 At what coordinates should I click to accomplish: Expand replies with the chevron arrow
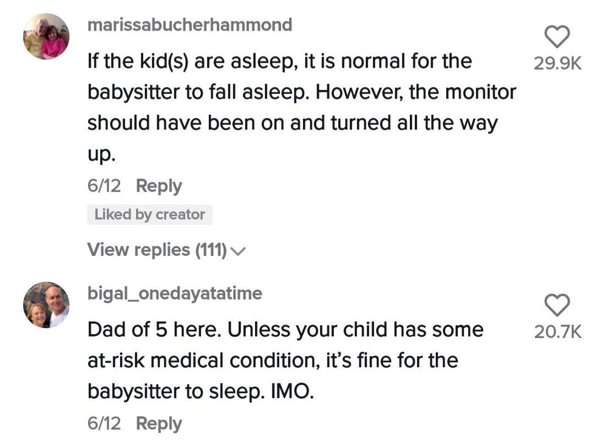tap(238, 250)
